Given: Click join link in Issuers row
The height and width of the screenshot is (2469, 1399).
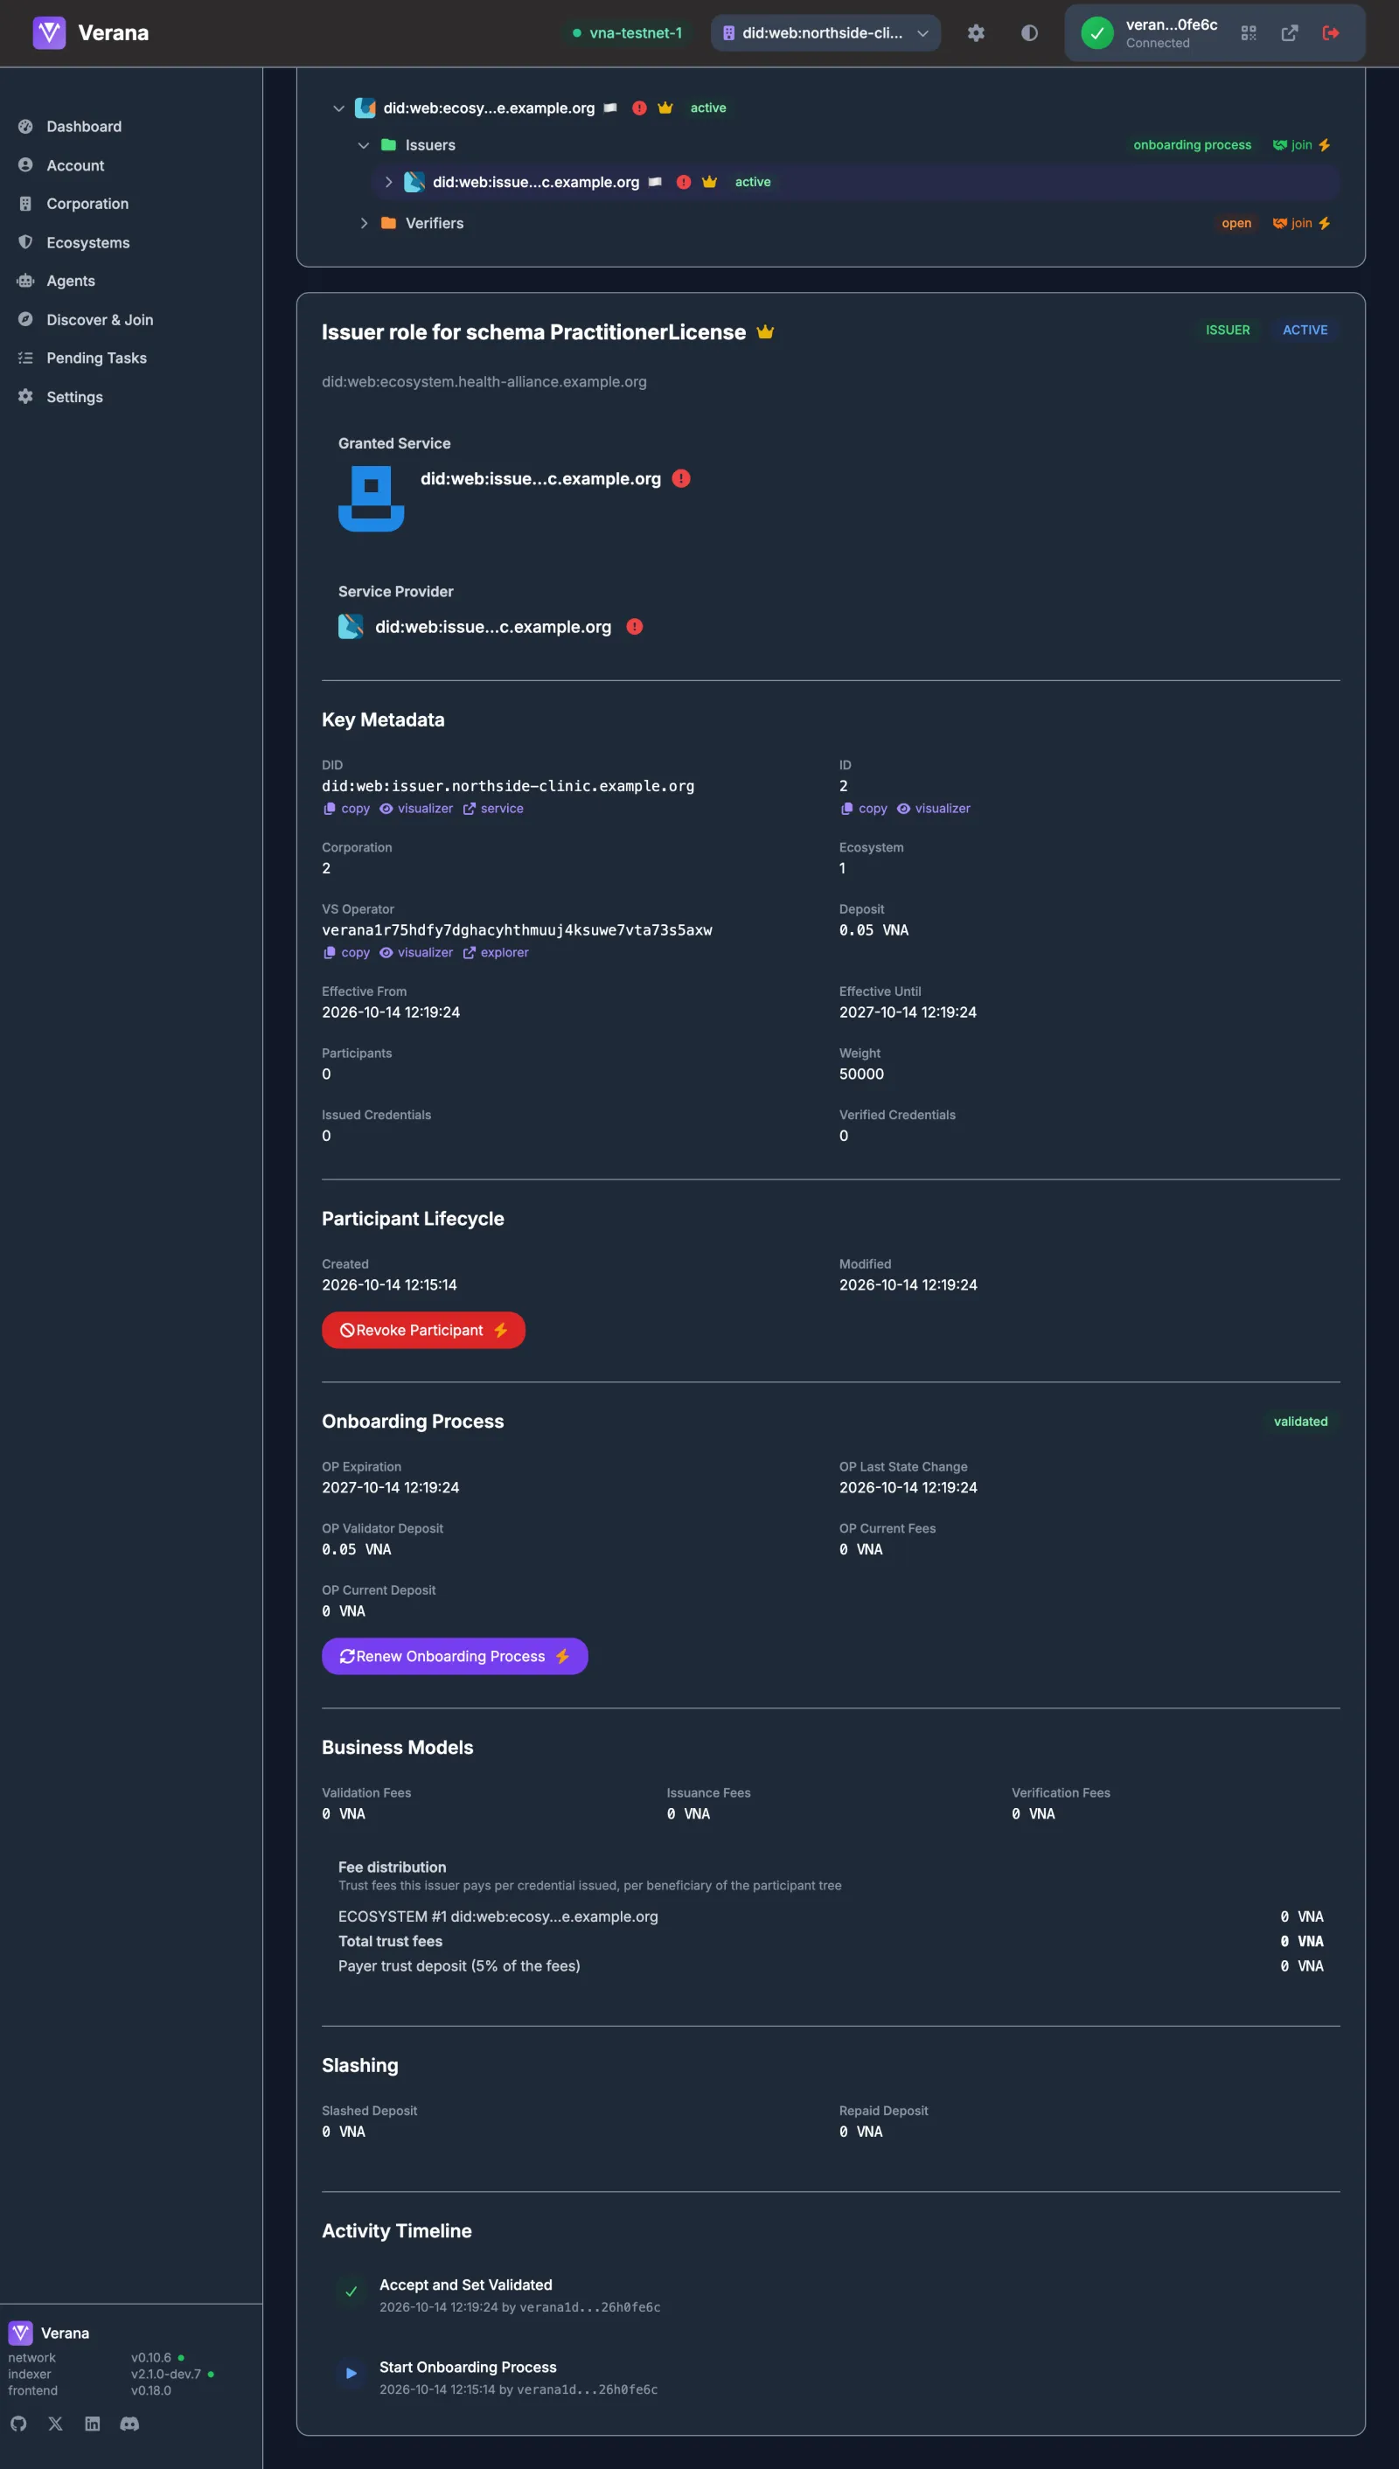Looking at the screenshot, I should [x=1301, y=145].
